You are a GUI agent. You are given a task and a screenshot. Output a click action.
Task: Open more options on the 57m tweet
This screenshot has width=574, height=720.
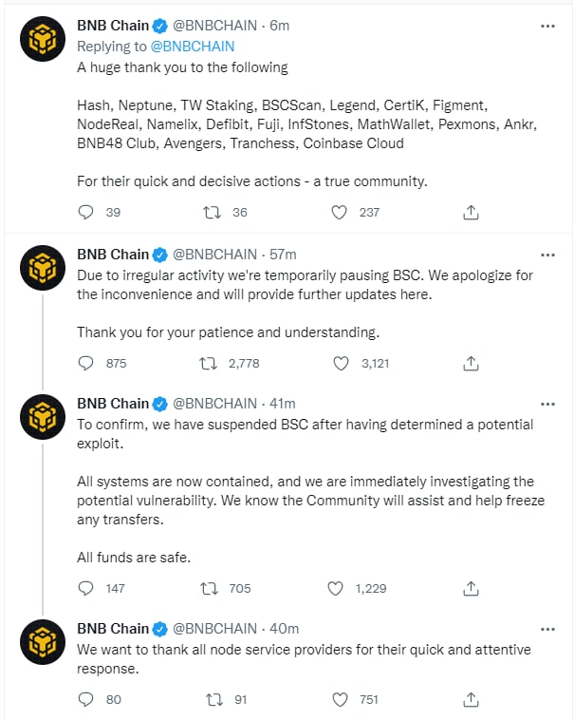point(547,255)
